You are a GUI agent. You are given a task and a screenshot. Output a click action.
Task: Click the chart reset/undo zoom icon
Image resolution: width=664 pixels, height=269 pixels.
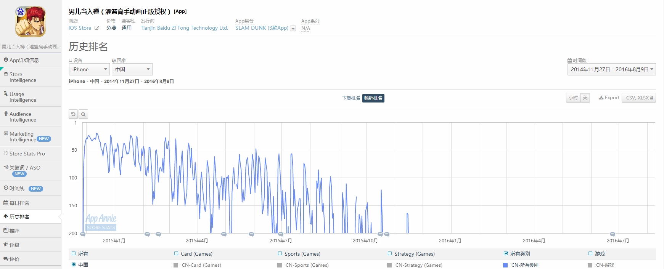pos(73,114)
